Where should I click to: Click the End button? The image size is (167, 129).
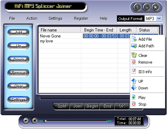click(107, 106)
